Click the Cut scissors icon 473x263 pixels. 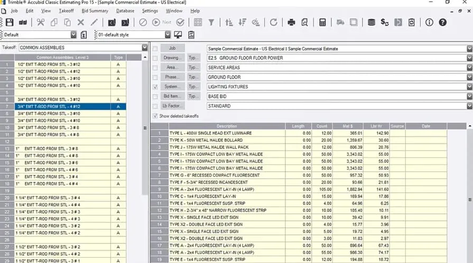(x=40, y=22)
